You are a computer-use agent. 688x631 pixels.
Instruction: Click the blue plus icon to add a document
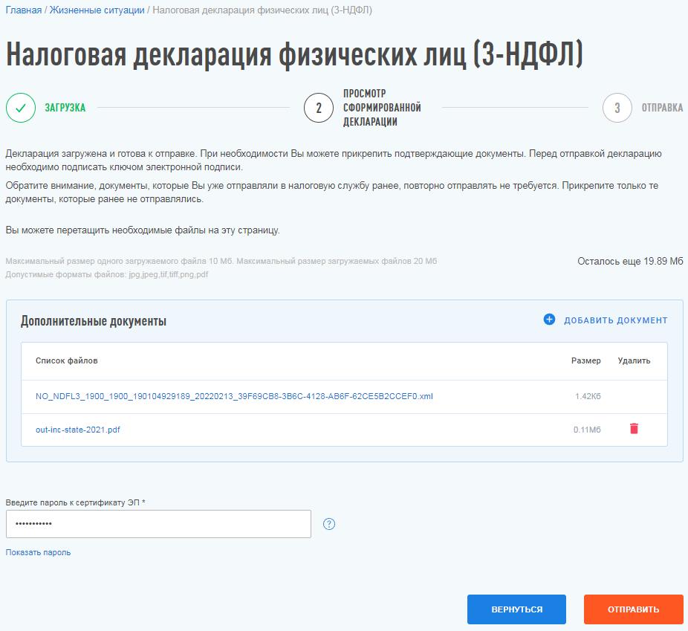549,320
